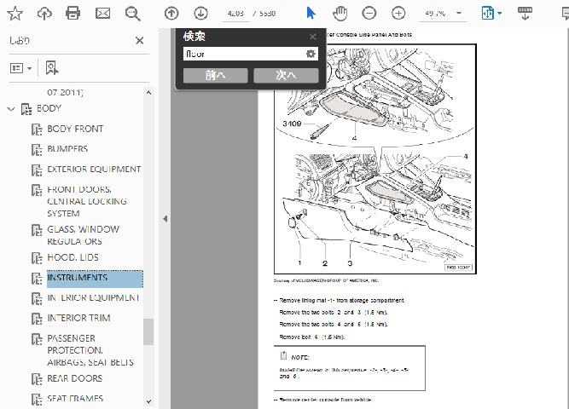Select the INSTRUMENTS bookmark

pyautogui.click(x=78, y=278)
